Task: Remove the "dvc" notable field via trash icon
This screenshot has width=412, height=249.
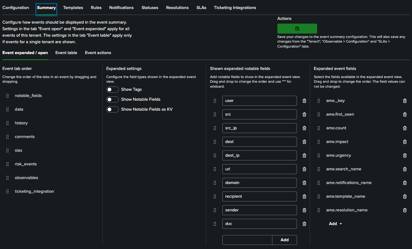Action: click(304, 224)
